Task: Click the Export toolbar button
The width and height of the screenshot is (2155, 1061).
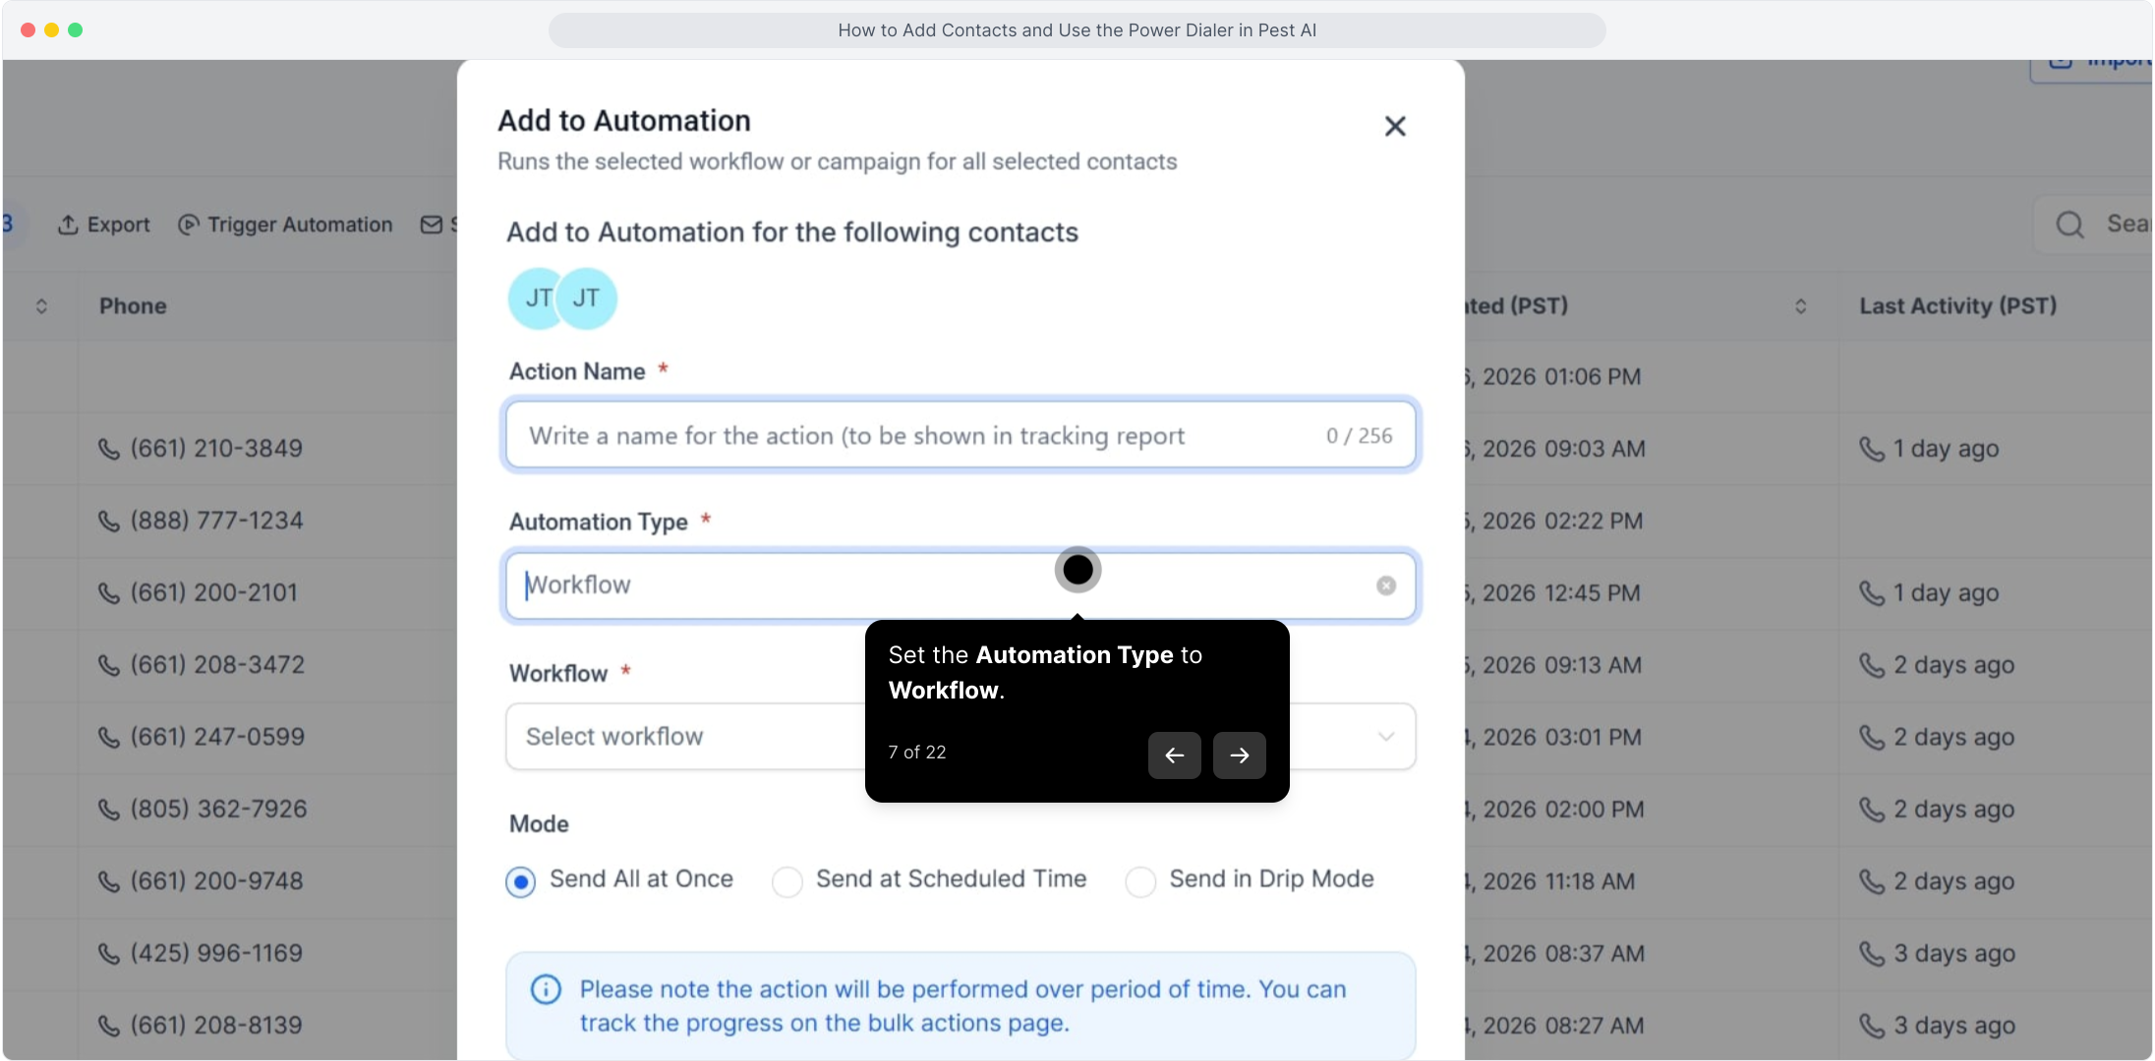Action: (118, 225)
